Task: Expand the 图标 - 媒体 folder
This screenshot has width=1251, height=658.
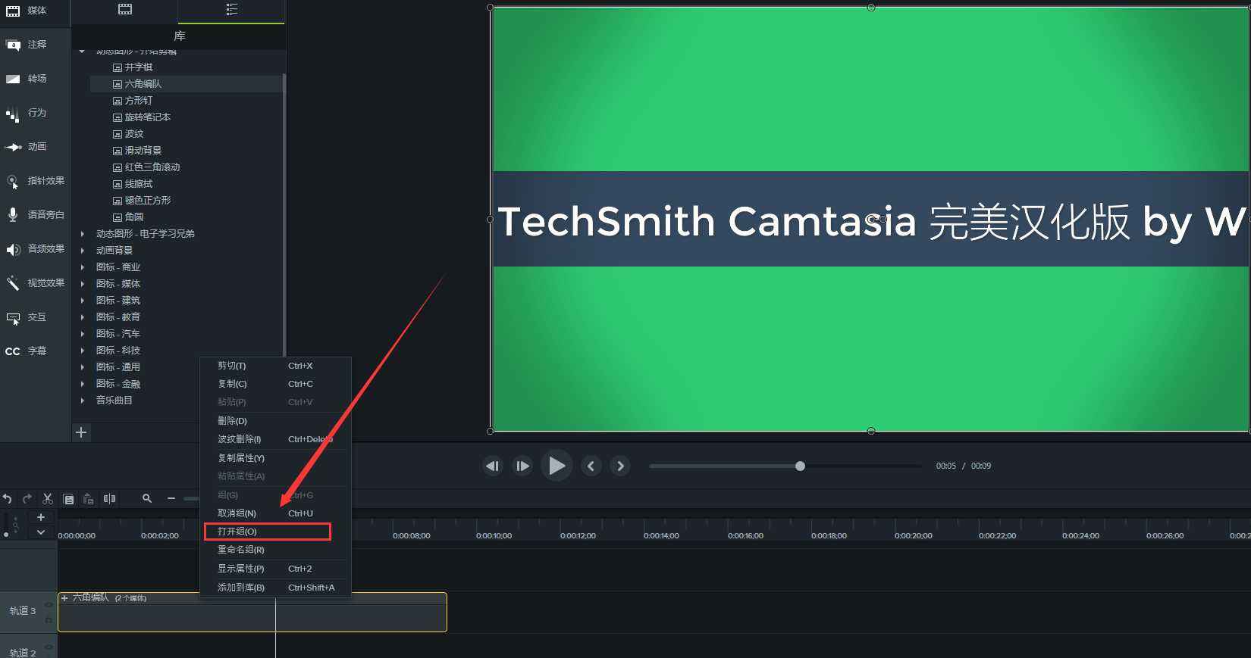Action: tap(83, 284)
